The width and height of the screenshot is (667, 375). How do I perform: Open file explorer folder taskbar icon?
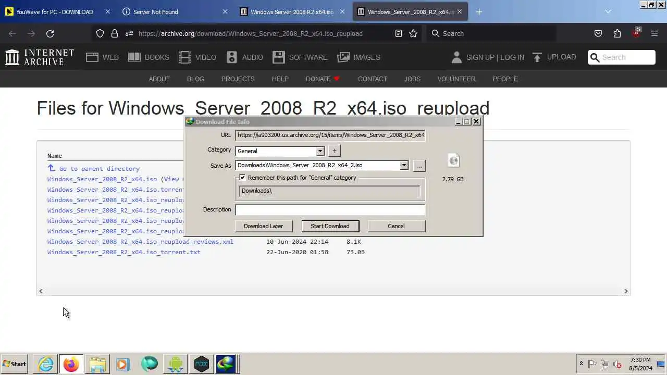(97, 364)
